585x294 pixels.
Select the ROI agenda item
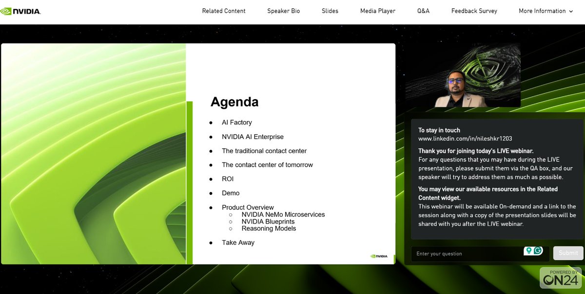(228, 179)
